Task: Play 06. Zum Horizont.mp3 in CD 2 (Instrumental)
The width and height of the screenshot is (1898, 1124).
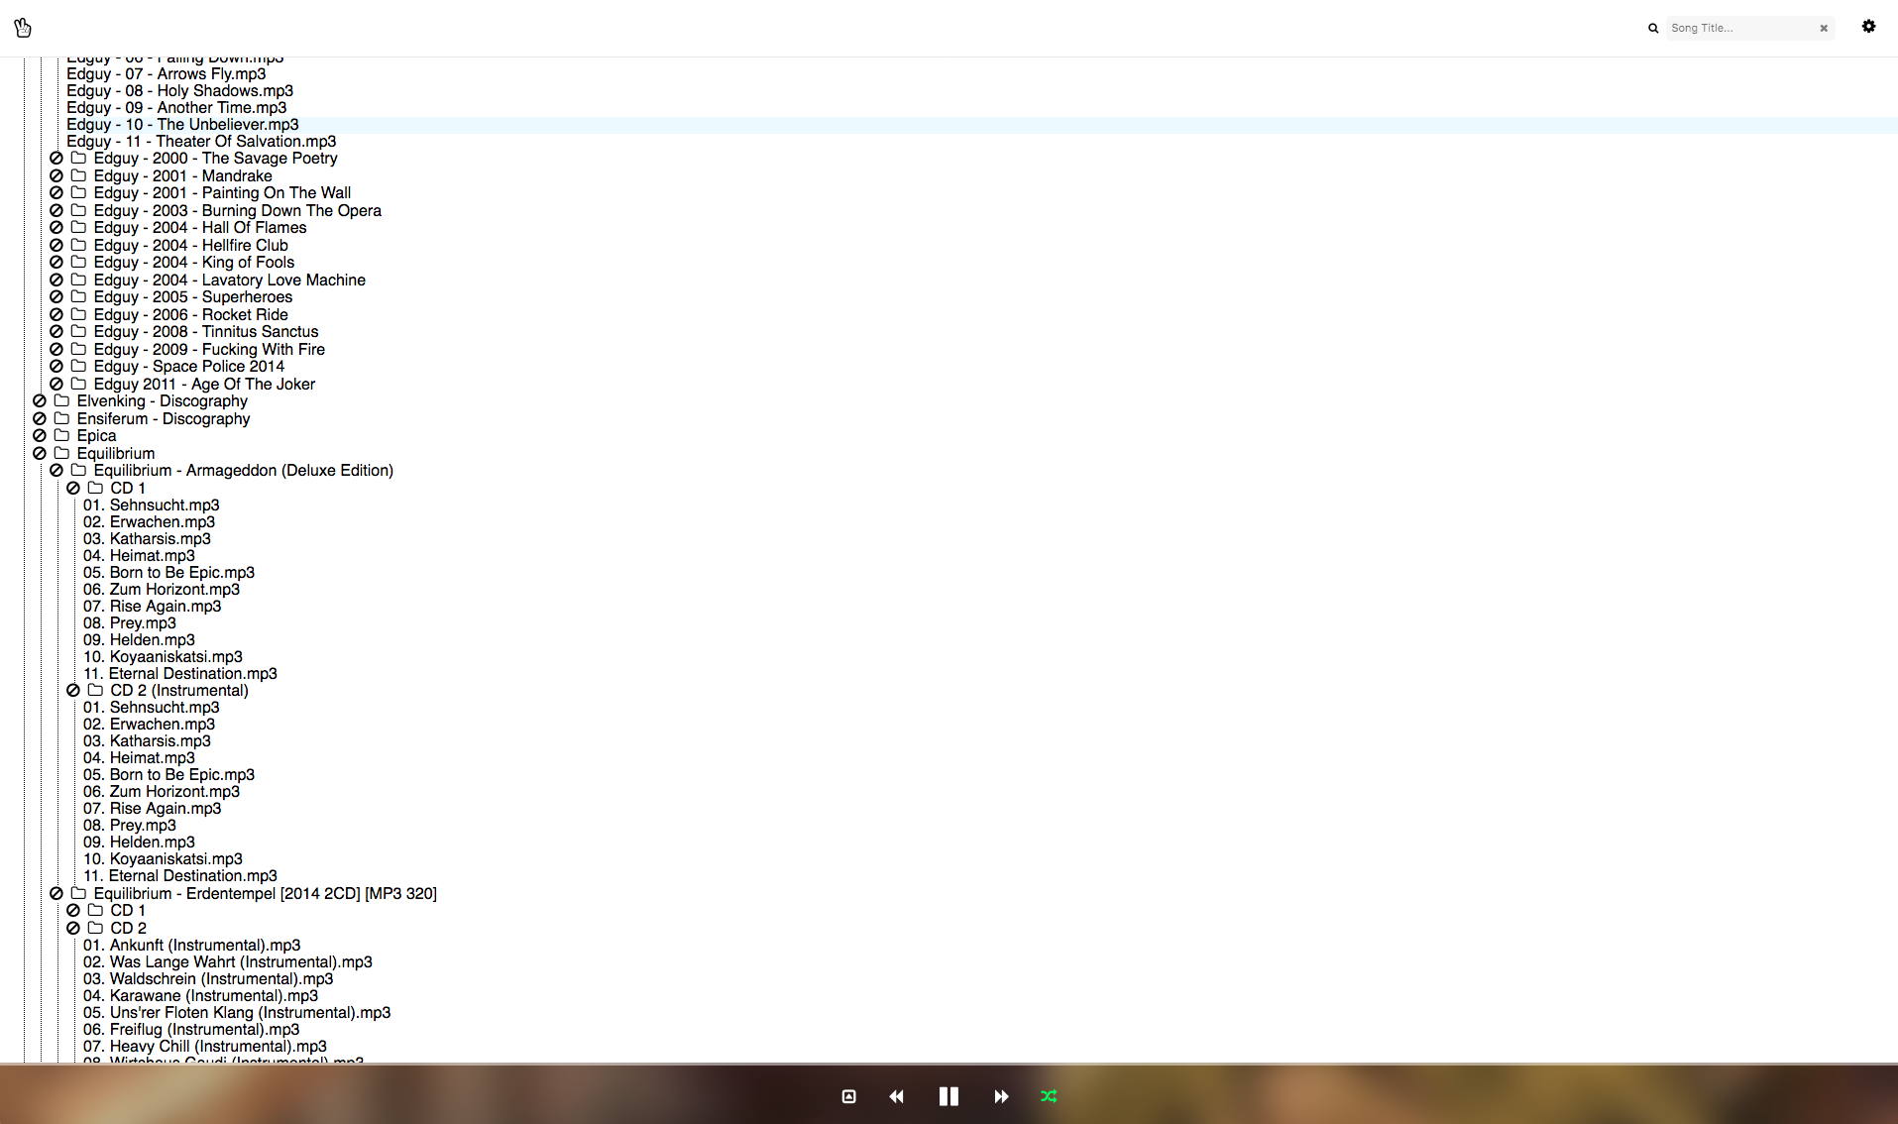Action: (x=162, y=792)
